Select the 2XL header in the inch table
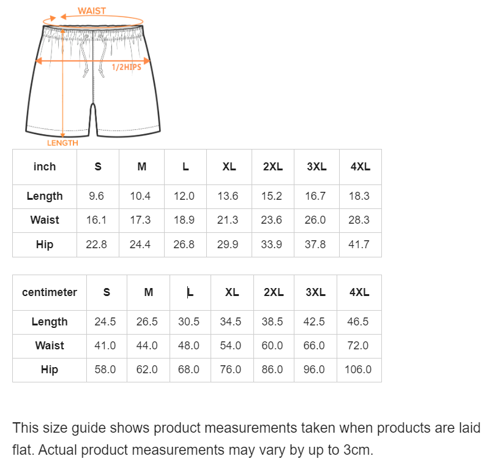497x467 pixels. 273,167
